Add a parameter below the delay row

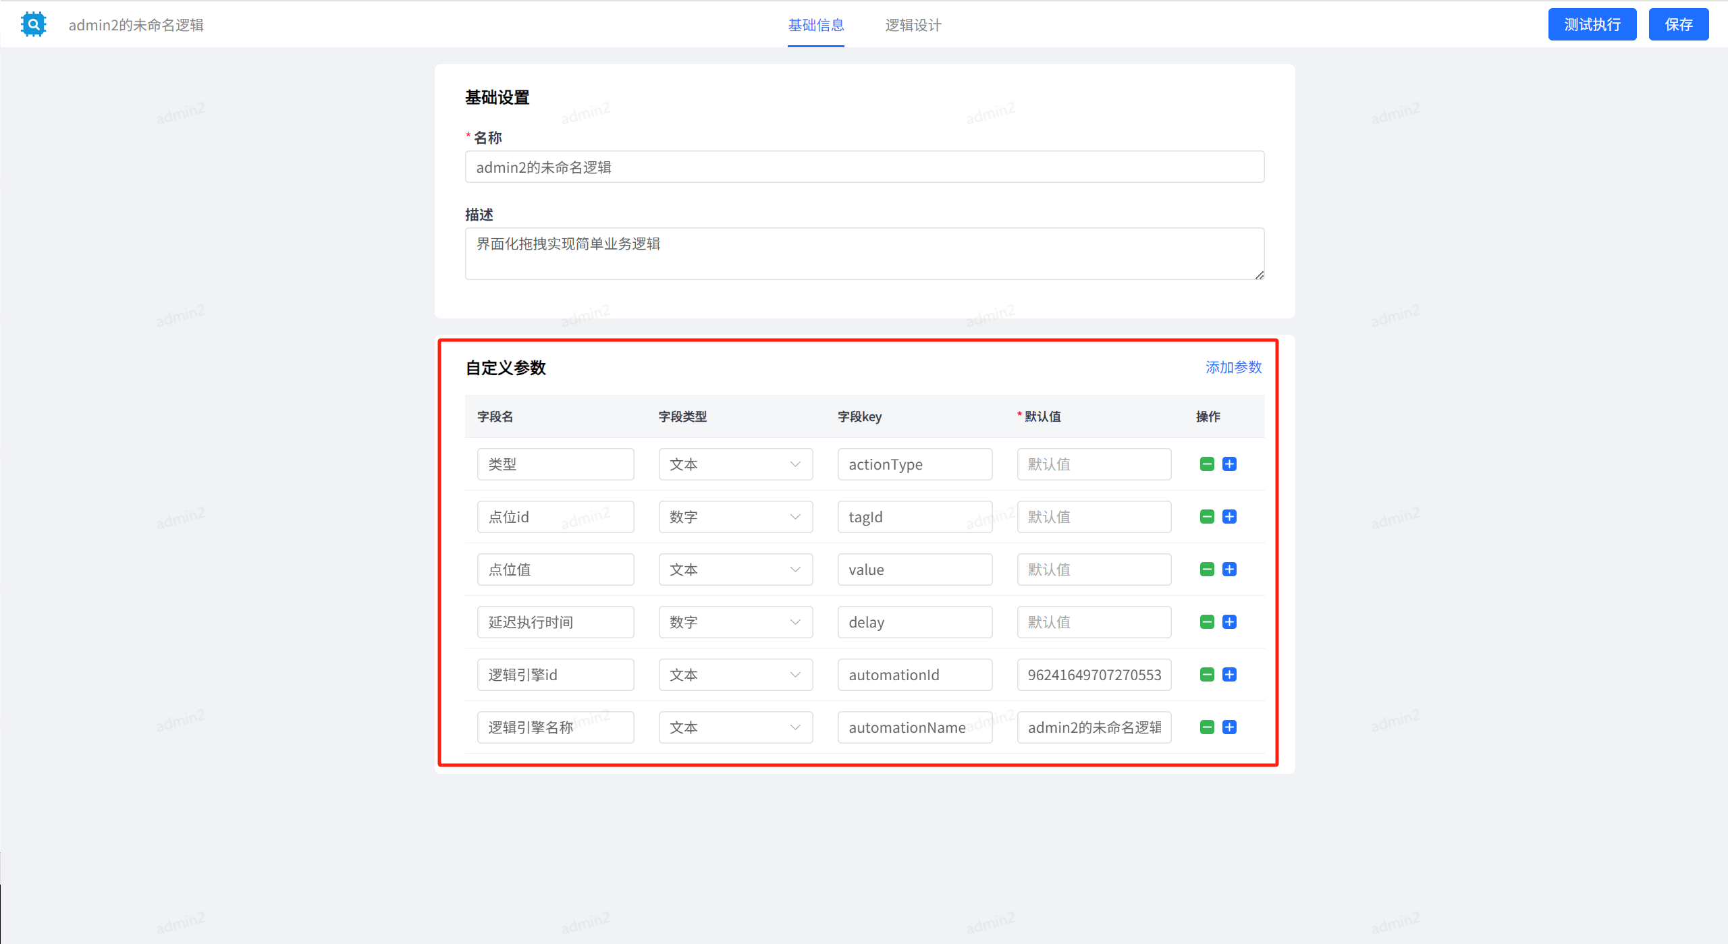point(1229,621)
